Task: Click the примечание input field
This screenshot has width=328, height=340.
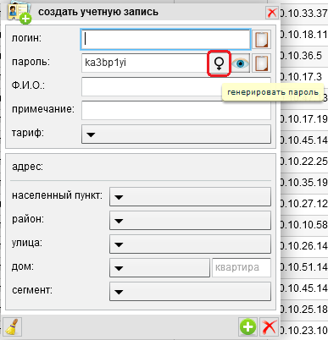Action: (176, 110)
